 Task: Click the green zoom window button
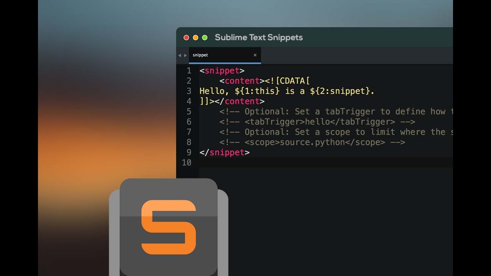click(x=205, y=38)
